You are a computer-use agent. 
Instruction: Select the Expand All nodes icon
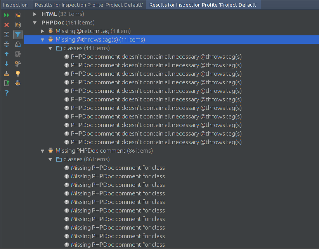[6, 35]
